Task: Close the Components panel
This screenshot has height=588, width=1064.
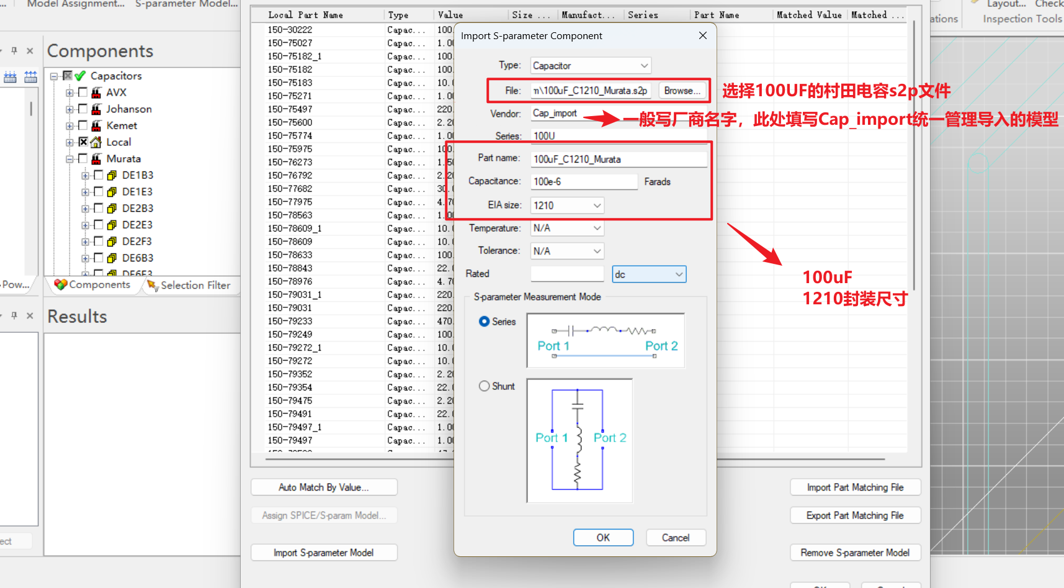Action: point(30,51)
